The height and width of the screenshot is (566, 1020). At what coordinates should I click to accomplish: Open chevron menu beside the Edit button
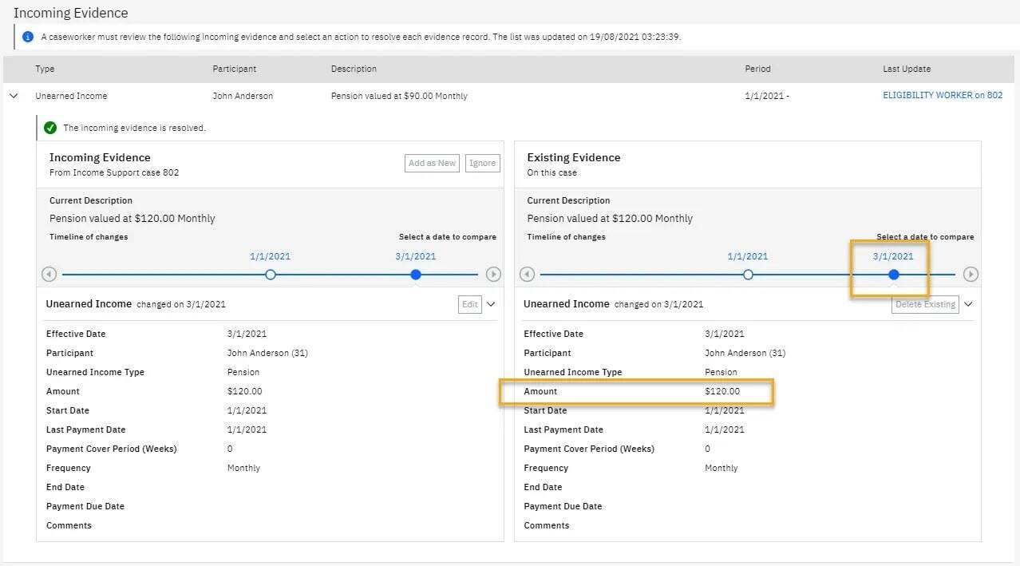tap(491, 304)
